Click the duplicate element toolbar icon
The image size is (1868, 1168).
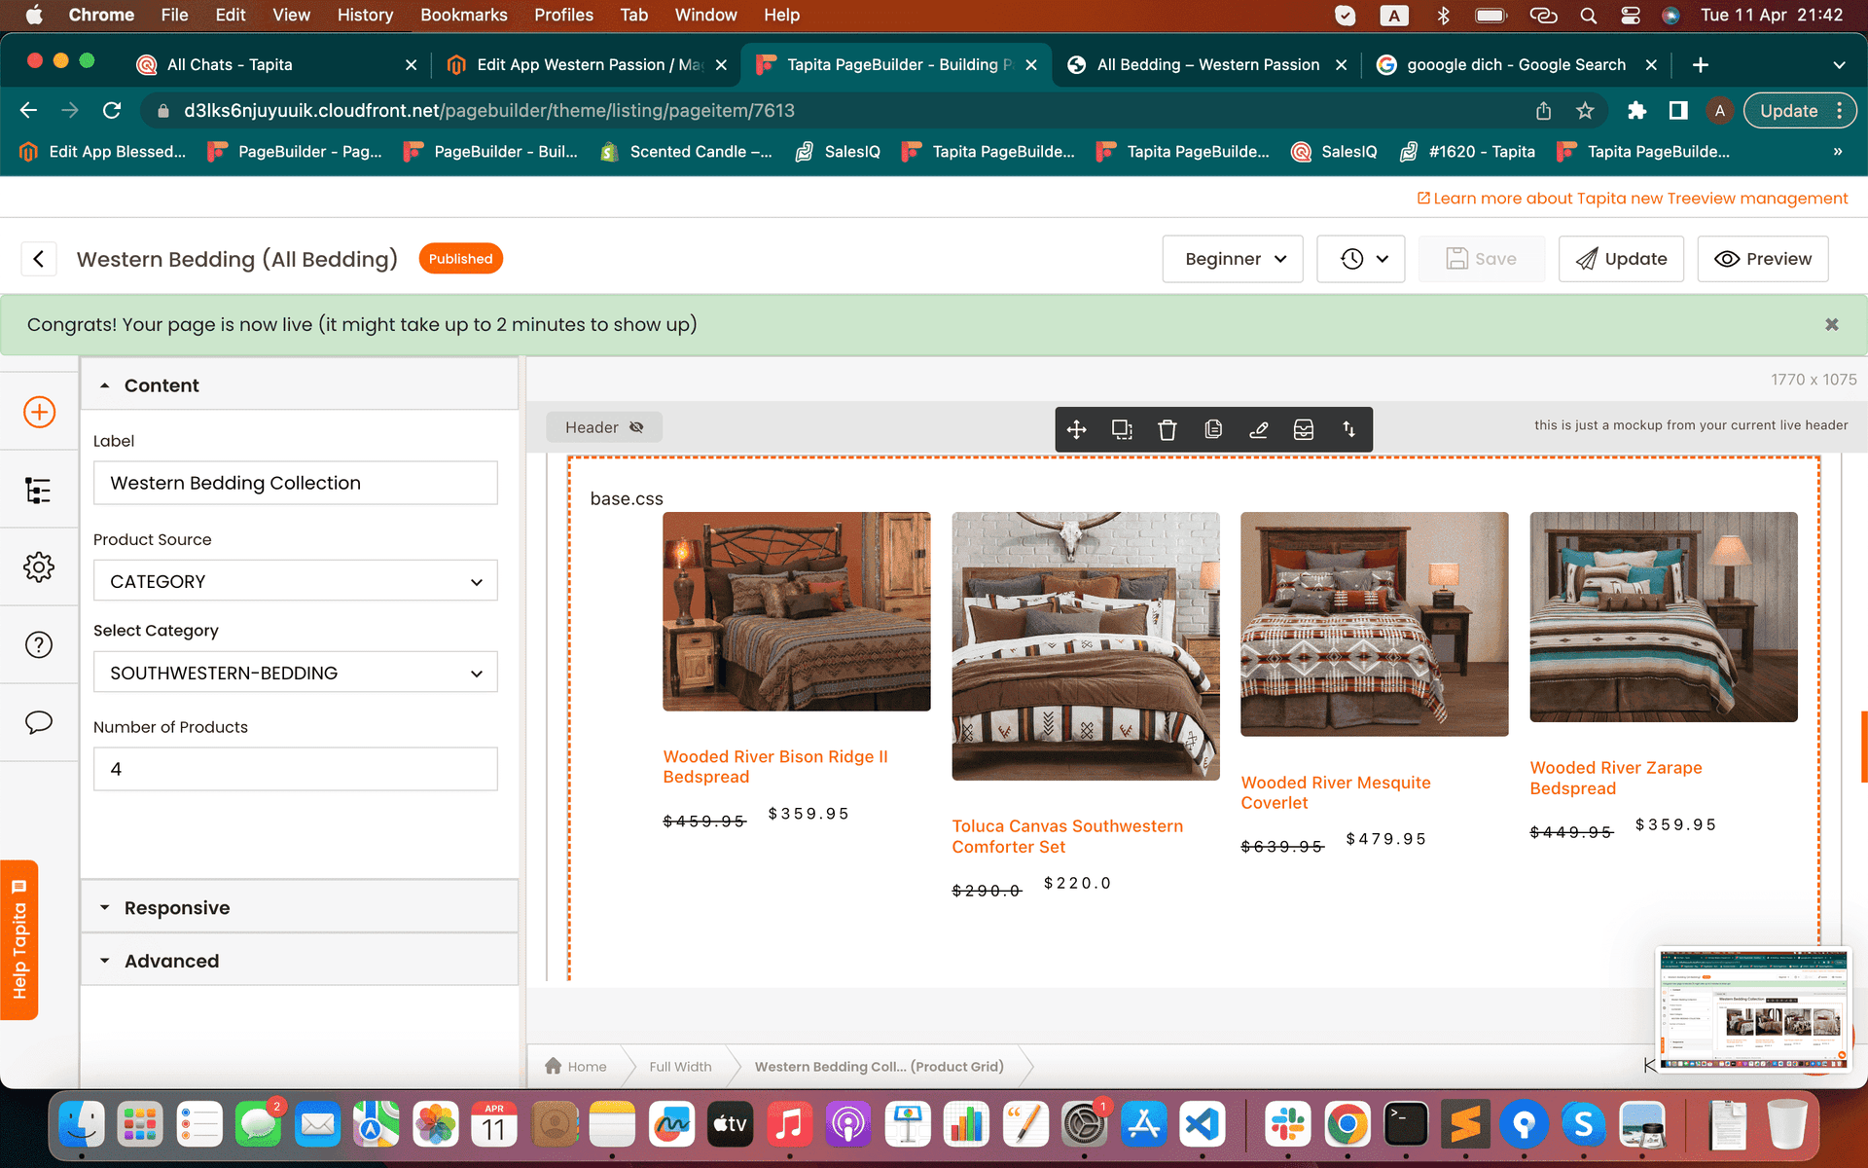click(x=1122, y=429)
